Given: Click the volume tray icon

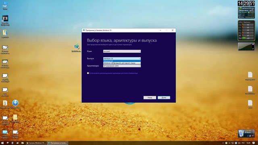Looking at the screenshot, I should (239, 143).
